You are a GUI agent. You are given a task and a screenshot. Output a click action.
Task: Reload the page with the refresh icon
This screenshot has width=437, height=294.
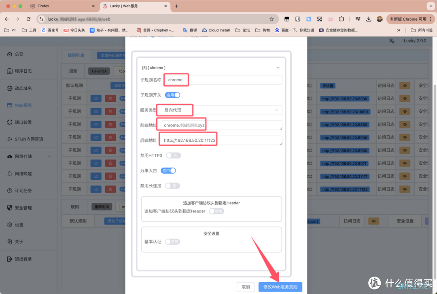click(28, 19)
